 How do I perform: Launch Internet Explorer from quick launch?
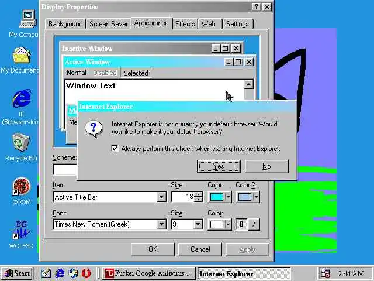(60, 273)
